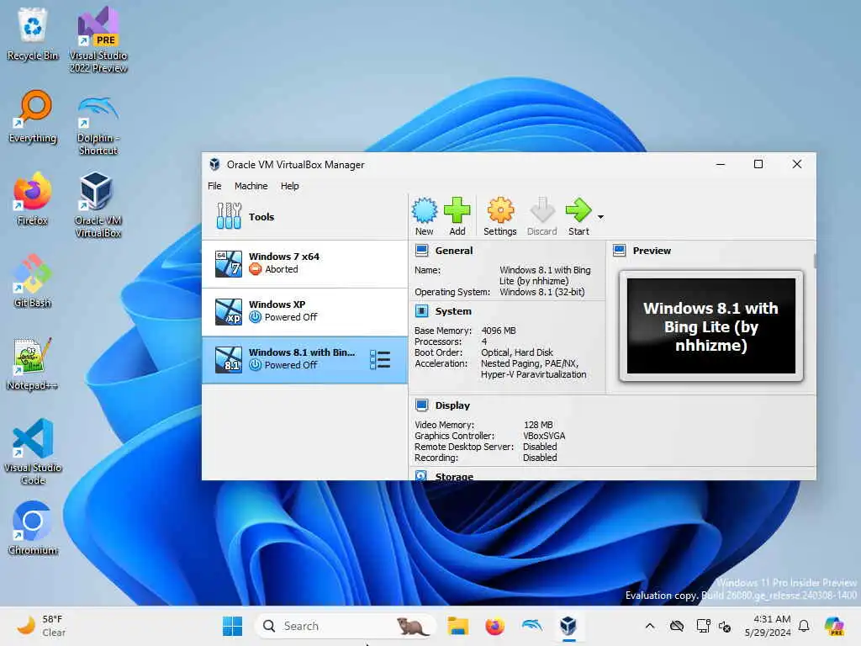Open Chromium desktop shortcut
The image size is (861, 646).
pyautogui.click(x=33, y=529)
